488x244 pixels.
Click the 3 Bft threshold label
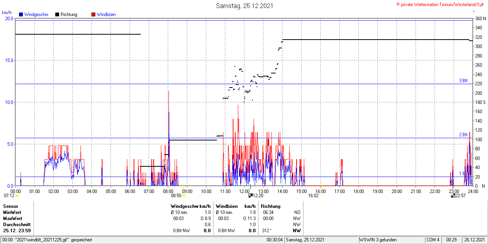463,81
